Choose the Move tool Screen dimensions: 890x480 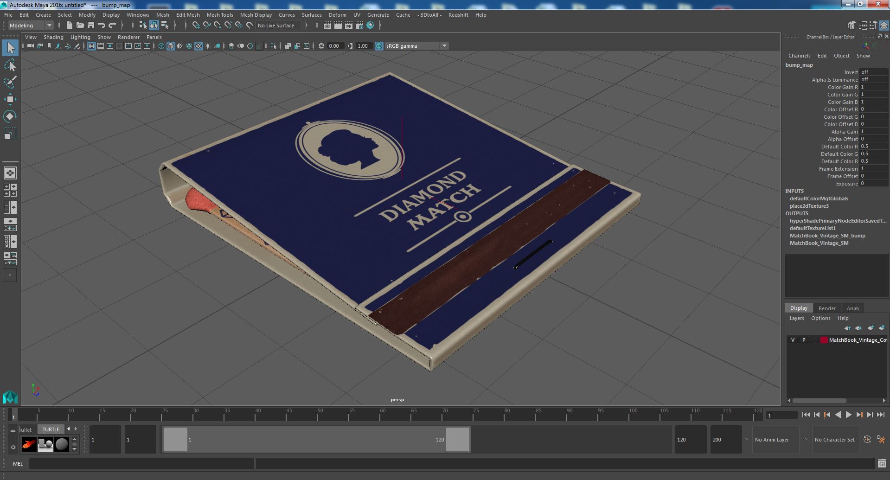[10, 99]
